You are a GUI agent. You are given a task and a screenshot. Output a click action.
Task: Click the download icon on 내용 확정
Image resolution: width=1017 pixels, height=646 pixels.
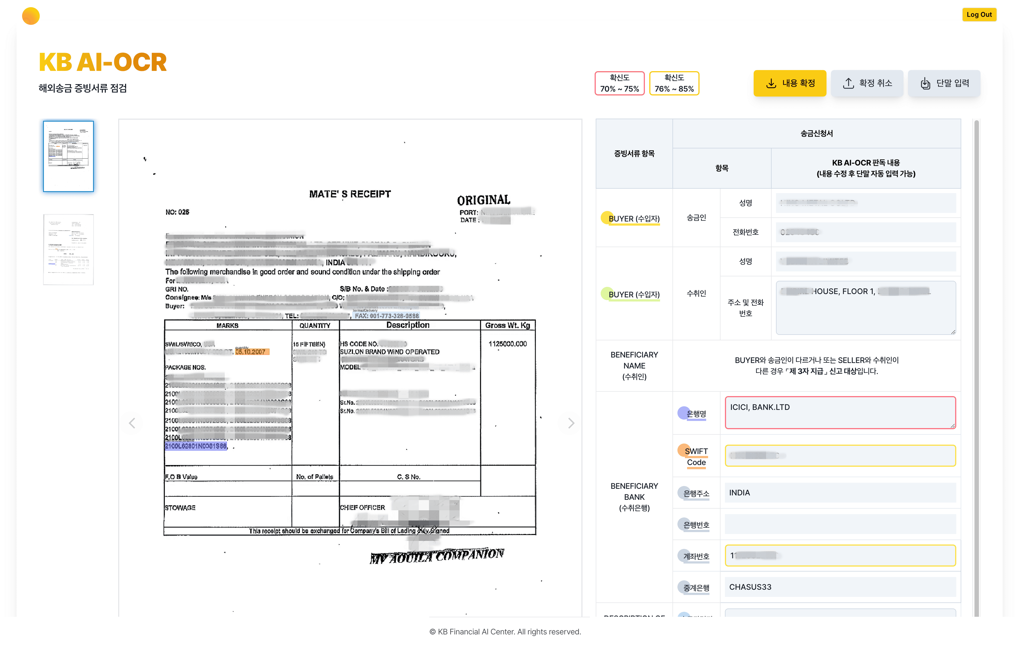[x=771, y=83]
